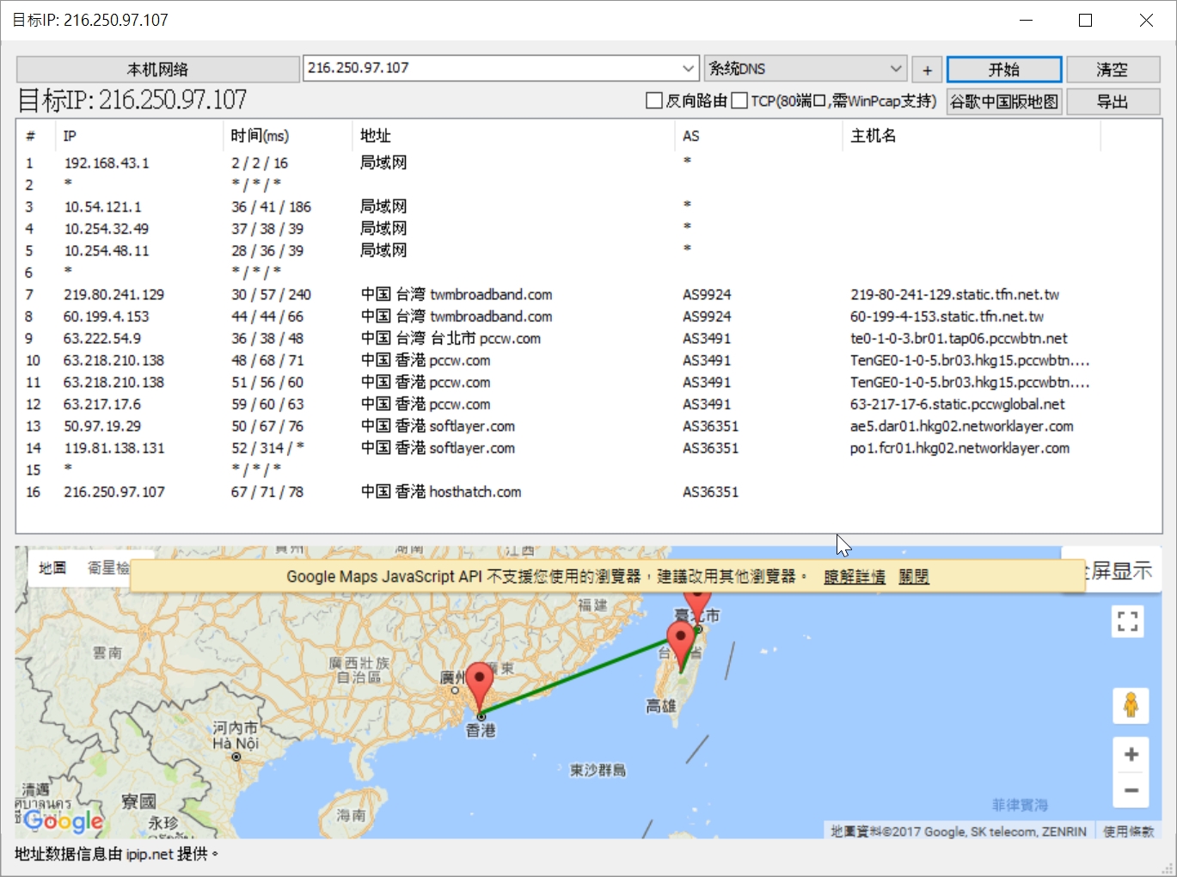
Task: Click the 主机名 column header
Action: click(x=972, y=136)
